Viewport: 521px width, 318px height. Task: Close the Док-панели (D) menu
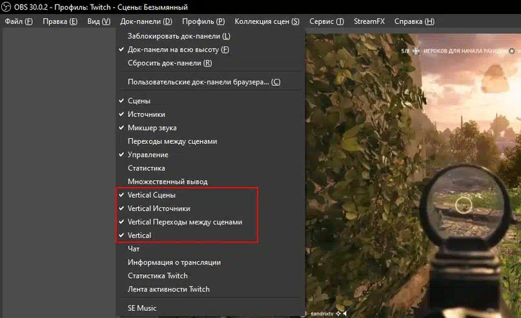(146, 21)
